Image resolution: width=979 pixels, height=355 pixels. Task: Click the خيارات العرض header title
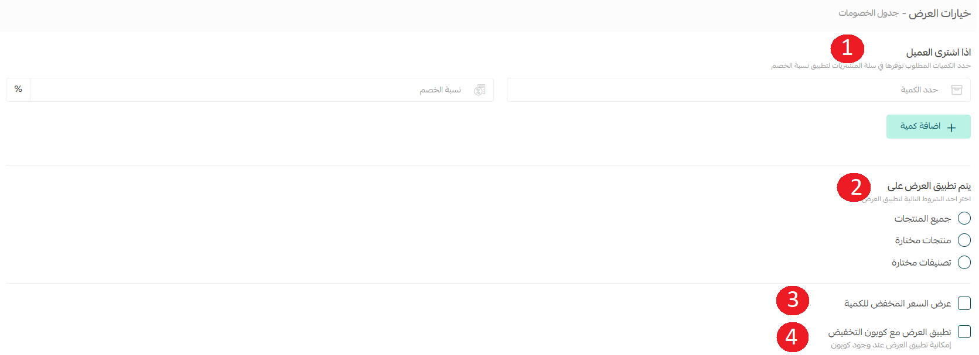point(940,13)
